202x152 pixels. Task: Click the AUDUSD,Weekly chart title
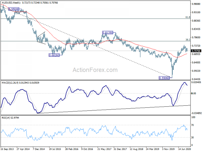click(x=11, y=3)
